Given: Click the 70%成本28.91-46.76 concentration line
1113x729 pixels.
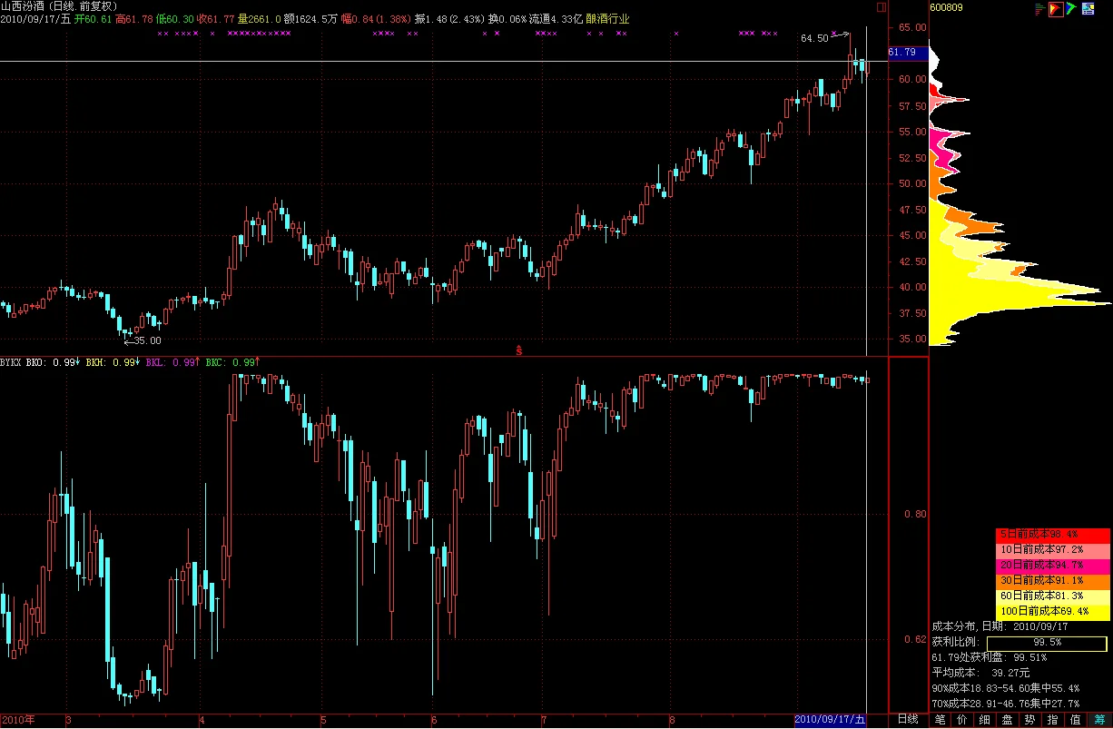Looking at the screenshot, I should (x=1006, y=704).
